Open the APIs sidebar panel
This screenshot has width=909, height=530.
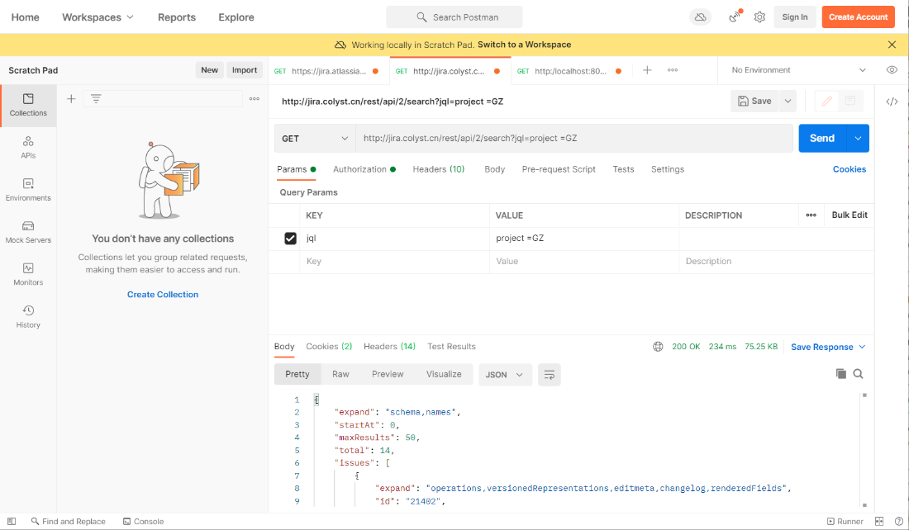pos(28,147)
